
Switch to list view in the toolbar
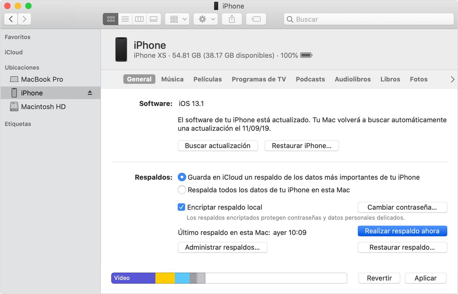coord(125,19)
